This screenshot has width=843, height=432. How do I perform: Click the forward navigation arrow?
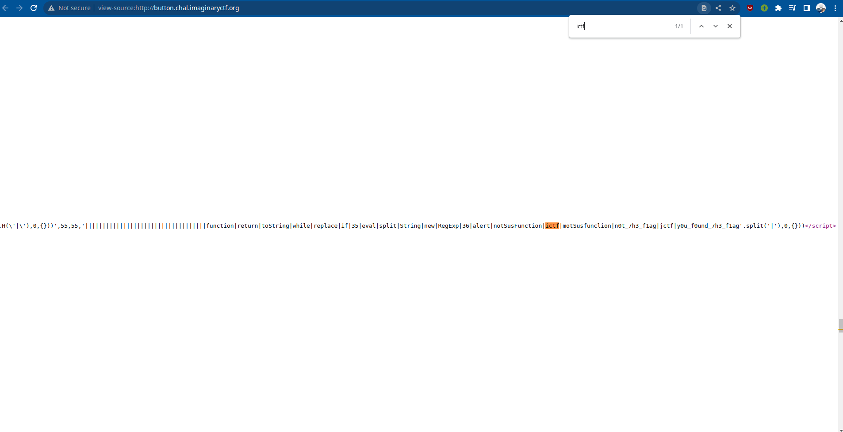(x=19, y=8)
